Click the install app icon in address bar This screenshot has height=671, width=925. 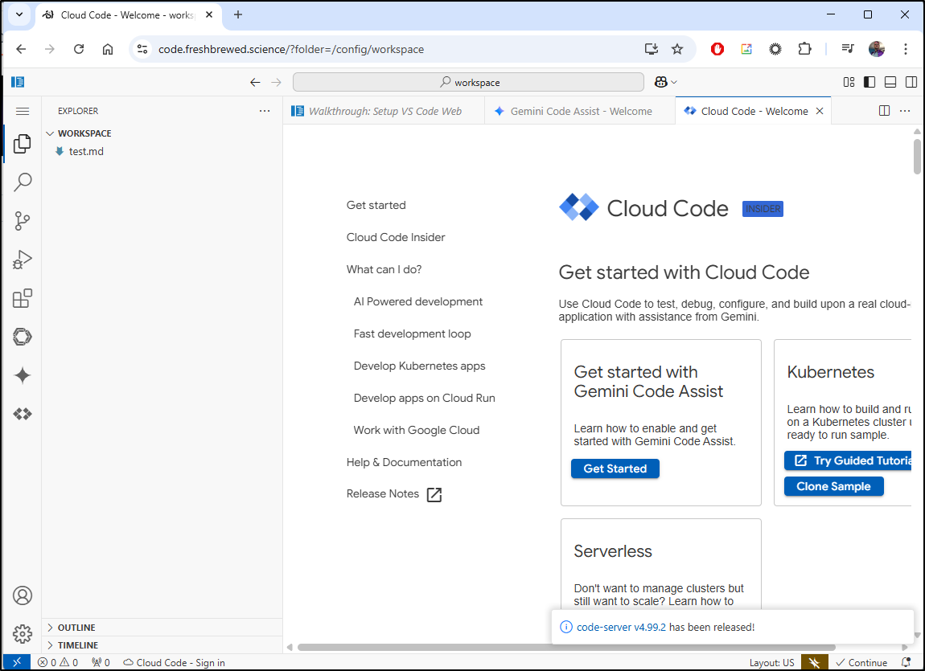tap(652, 50)
